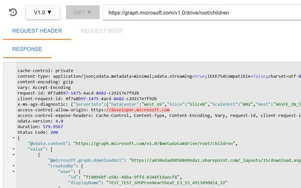This screenshot has height=188, width=301.
Task: Collapse the "user" object fold arrow
Action: pyautogui.click(x=14, y=171)
